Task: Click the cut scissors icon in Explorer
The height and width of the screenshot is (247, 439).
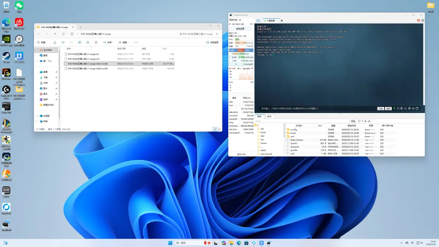Action: (x=55, y=43)
